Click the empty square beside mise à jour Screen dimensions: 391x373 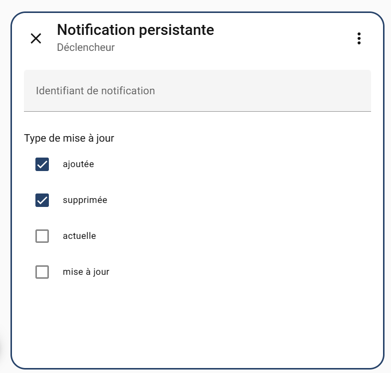(42, 272)
